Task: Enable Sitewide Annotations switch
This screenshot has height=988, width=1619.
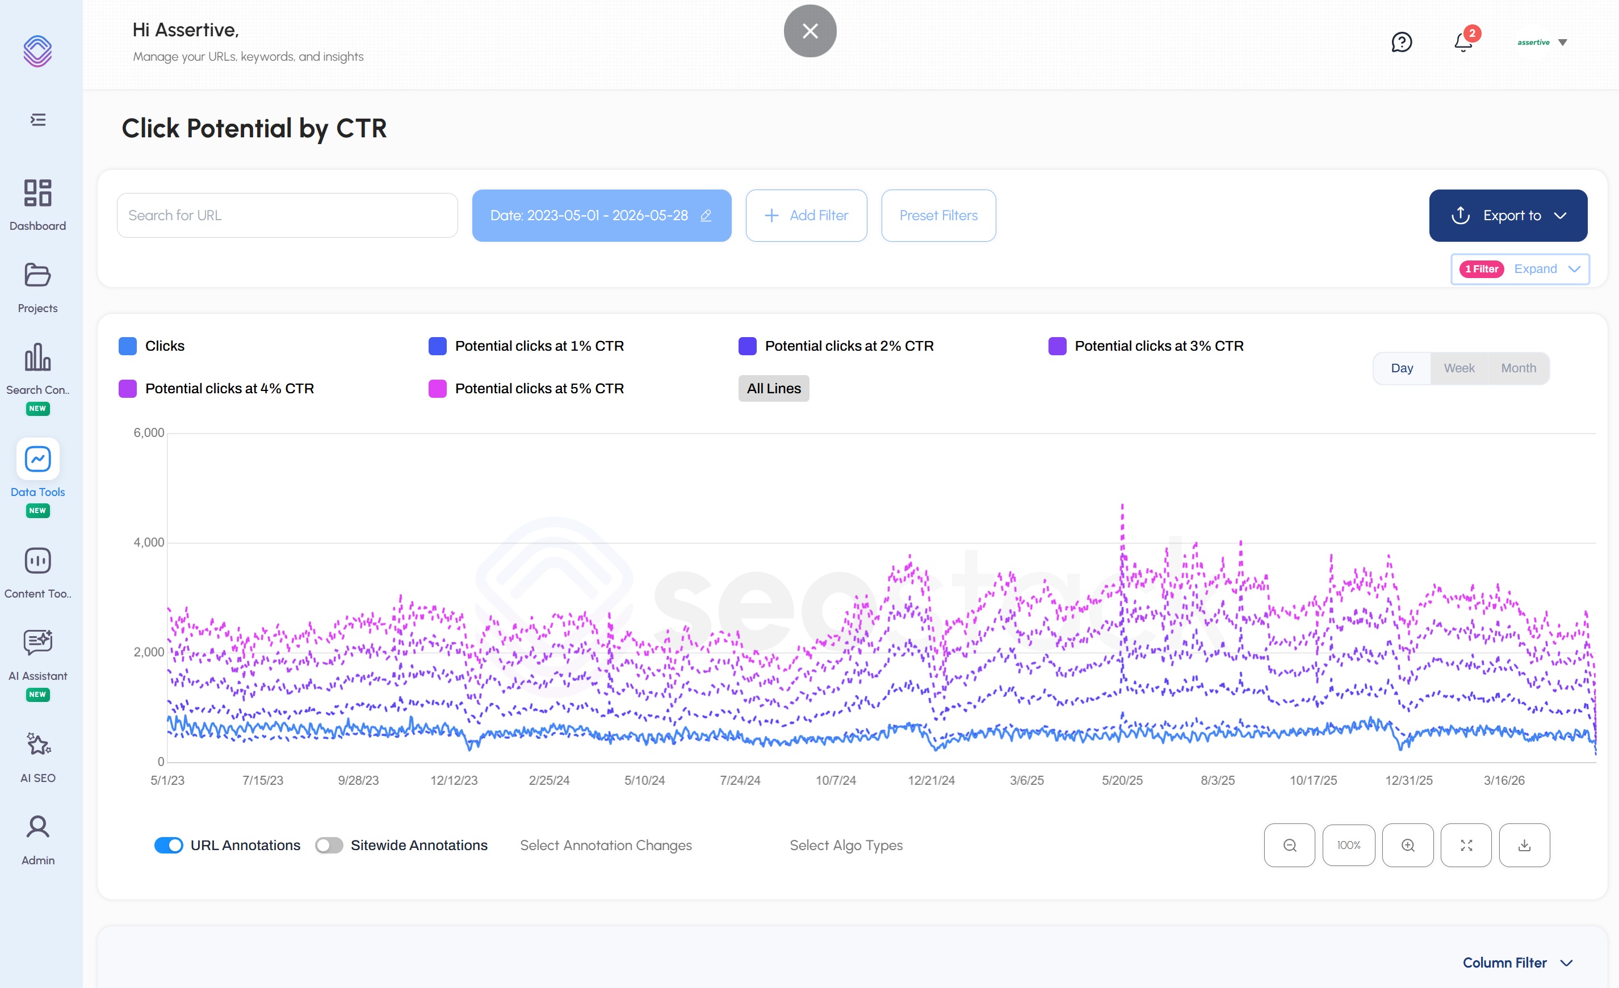Action: (329, 846)
